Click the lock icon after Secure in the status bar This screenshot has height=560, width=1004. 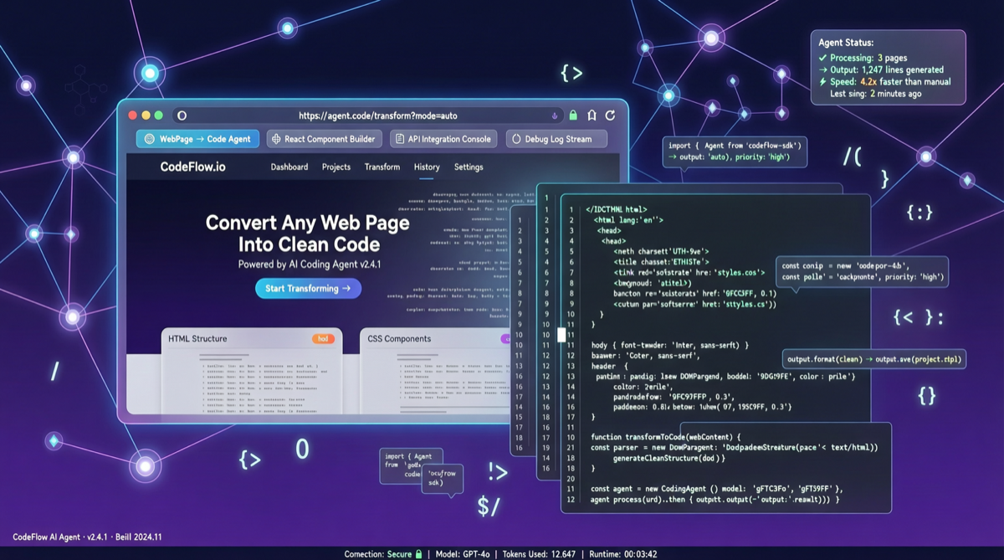click(x=418, y=554)
